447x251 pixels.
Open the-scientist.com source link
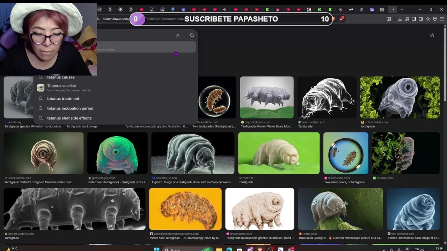tap(403, 234)
